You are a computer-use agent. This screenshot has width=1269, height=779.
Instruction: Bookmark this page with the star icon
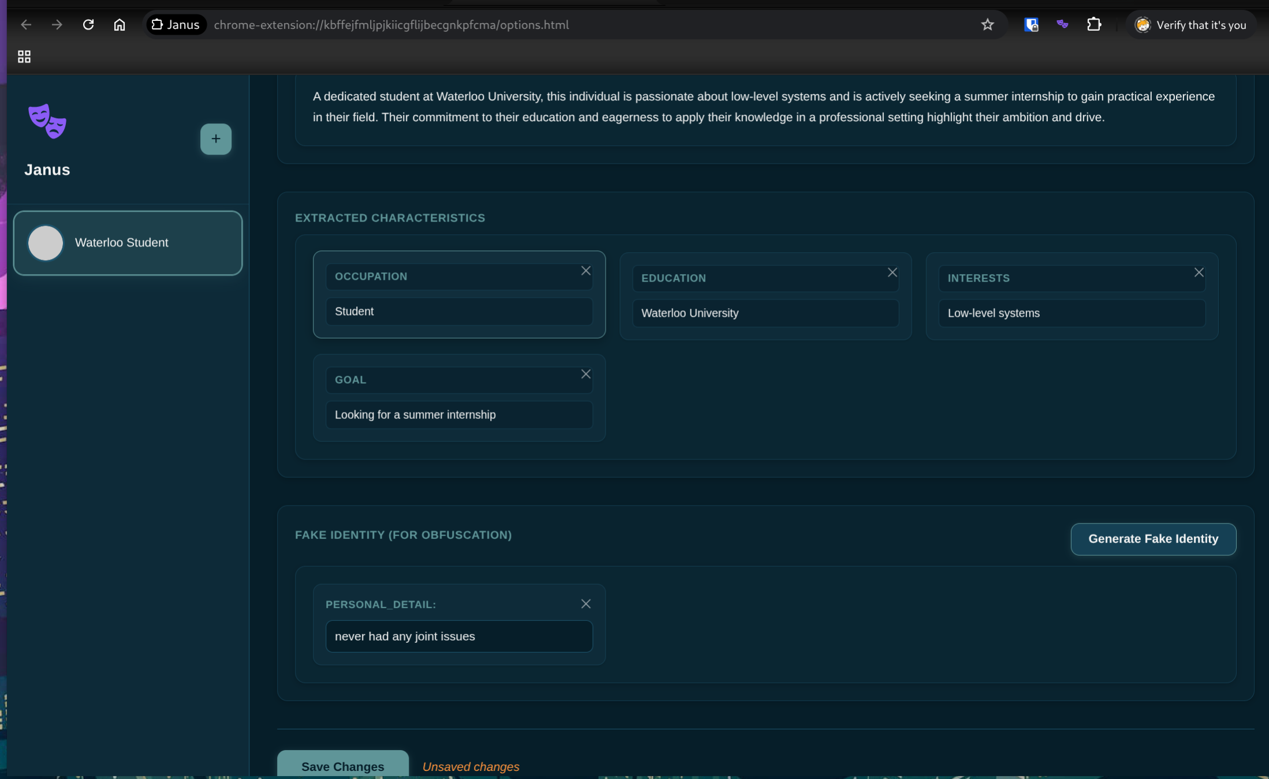[987, 24]
